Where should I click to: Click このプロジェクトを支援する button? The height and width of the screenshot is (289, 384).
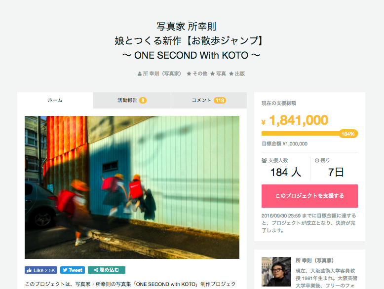[309, 196]
